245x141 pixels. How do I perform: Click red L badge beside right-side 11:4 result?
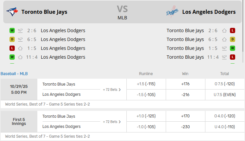click(x=233, y=57)
